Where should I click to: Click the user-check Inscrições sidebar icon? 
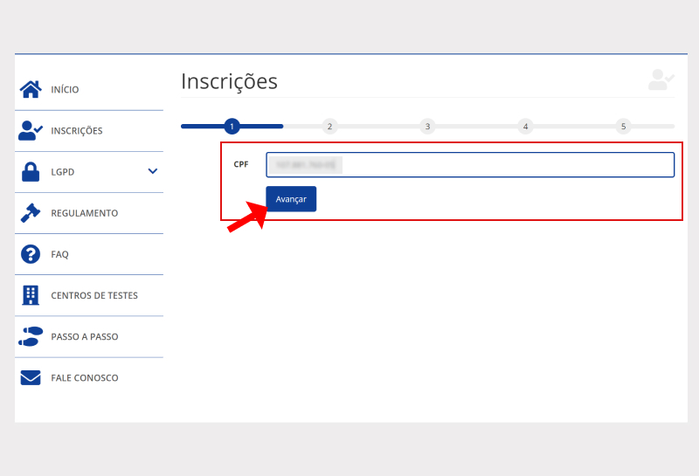click(31, 130)
